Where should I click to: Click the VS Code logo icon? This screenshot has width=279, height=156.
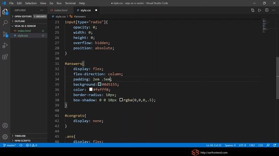coord(4,3)
